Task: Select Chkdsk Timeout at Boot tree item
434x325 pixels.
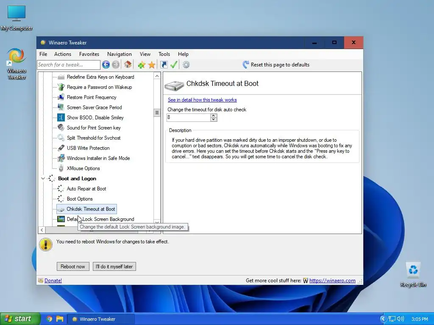Action: pyautogui.click(x=86, y=209)
